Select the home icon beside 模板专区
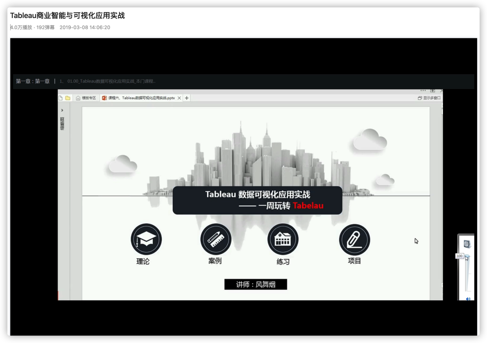Image resolution: width=487 pixels, height=343 pixels. coord(78,97)
